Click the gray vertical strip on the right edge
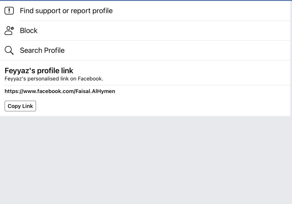The height and width of the screenshot is (204, 292). 291,57
